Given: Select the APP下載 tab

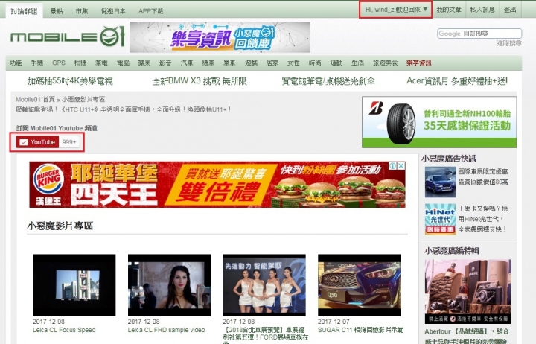Looking at the screenshot, I should tap(150, 11).
